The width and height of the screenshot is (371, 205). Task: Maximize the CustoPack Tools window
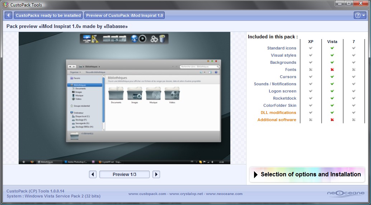pyautogui.click(x=348, y=3)
